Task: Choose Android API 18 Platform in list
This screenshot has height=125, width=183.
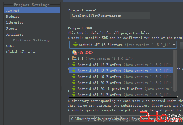Action: (x=121, y=70)
